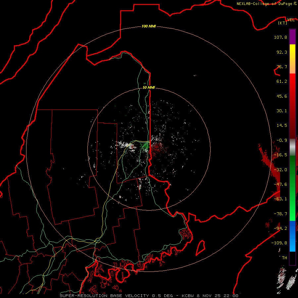Screen dimensions: 298x298
Task: Click the -109.8 velocity scale value
Action: (279, 243)
